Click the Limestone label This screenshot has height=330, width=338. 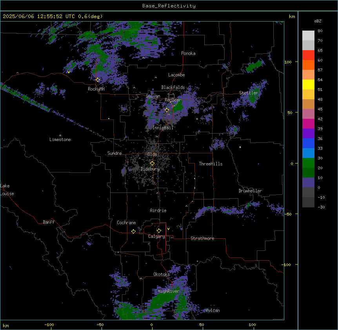[60, 140]
